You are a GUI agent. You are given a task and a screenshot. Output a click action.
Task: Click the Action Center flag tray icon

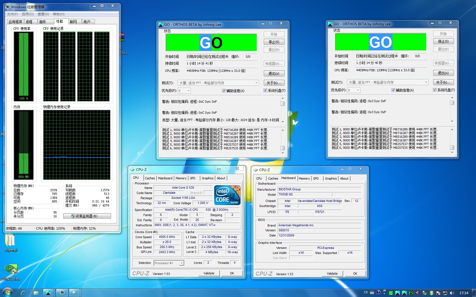point(438,293)
